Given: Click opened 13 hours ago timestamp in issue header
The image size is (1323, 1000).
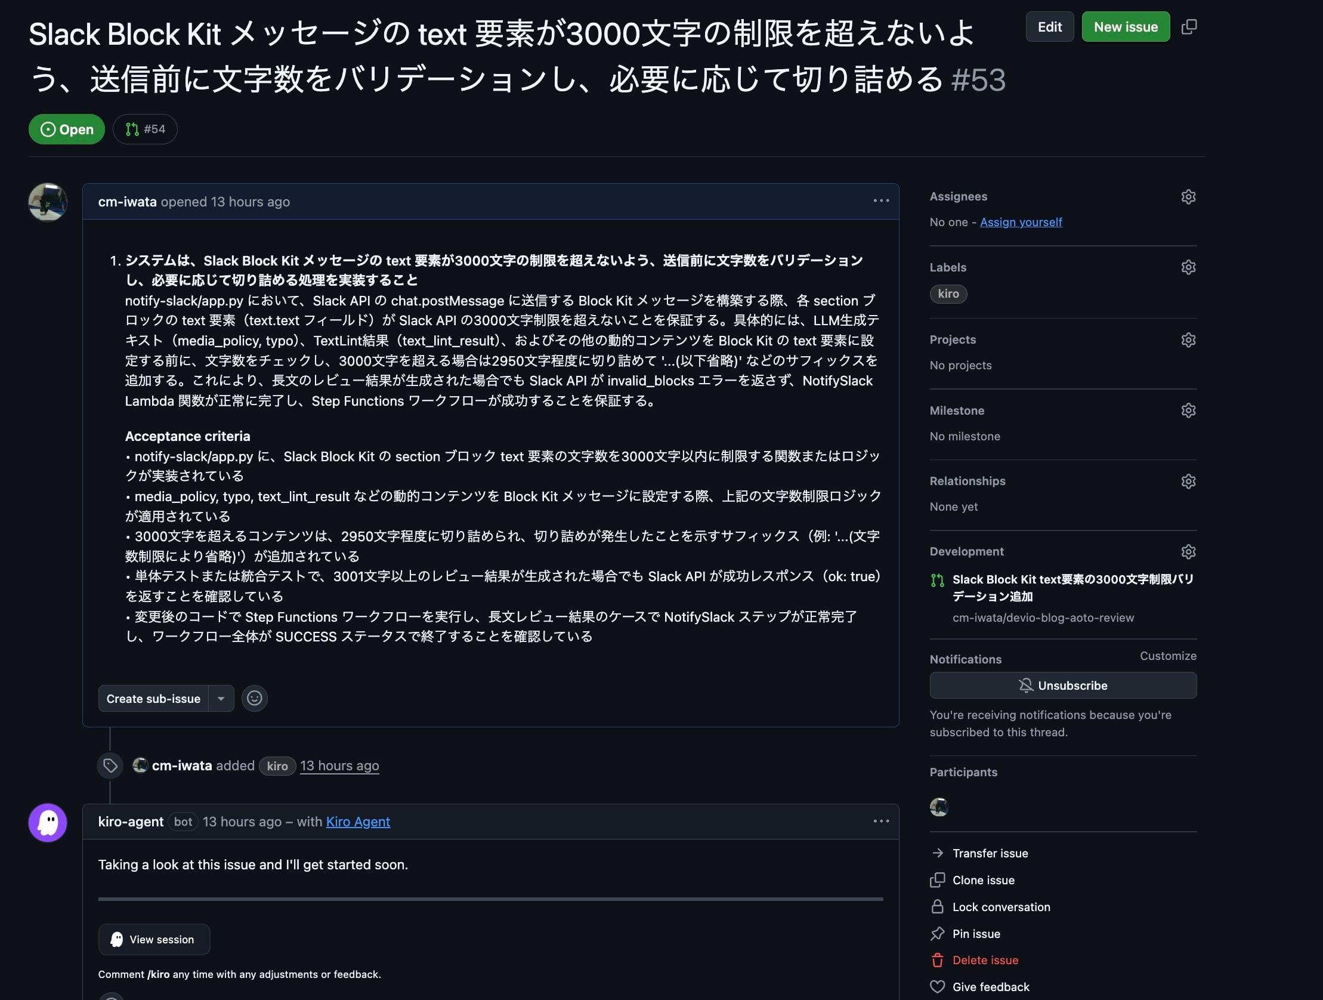Looking at the screenshot, I should (x=250, y=202).
